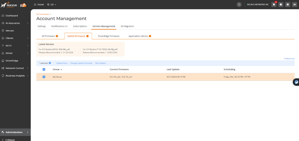This screenshot has height=141, width=299.
Task: Select the Version Management tab
Action: pos(104,26)
